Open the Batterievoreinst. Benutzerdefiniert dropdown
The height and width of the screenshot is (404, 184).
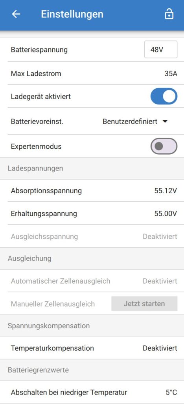point(135,122)
